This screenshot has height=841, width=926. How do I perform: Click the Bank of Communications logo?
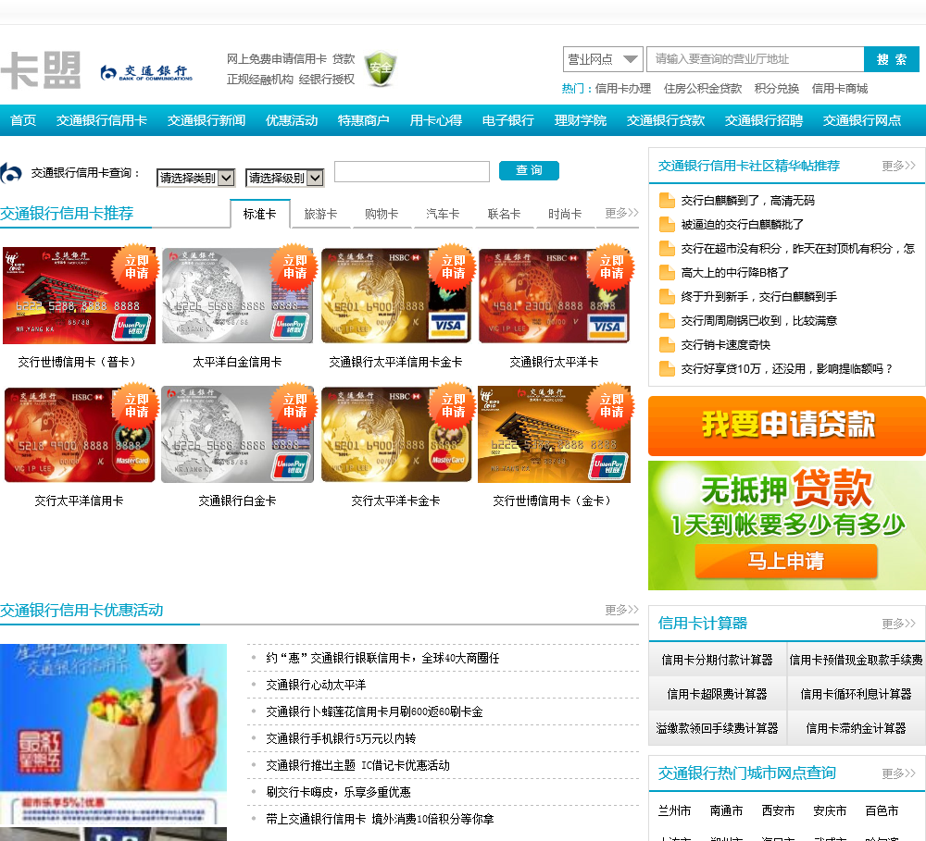tap(146, 72)
